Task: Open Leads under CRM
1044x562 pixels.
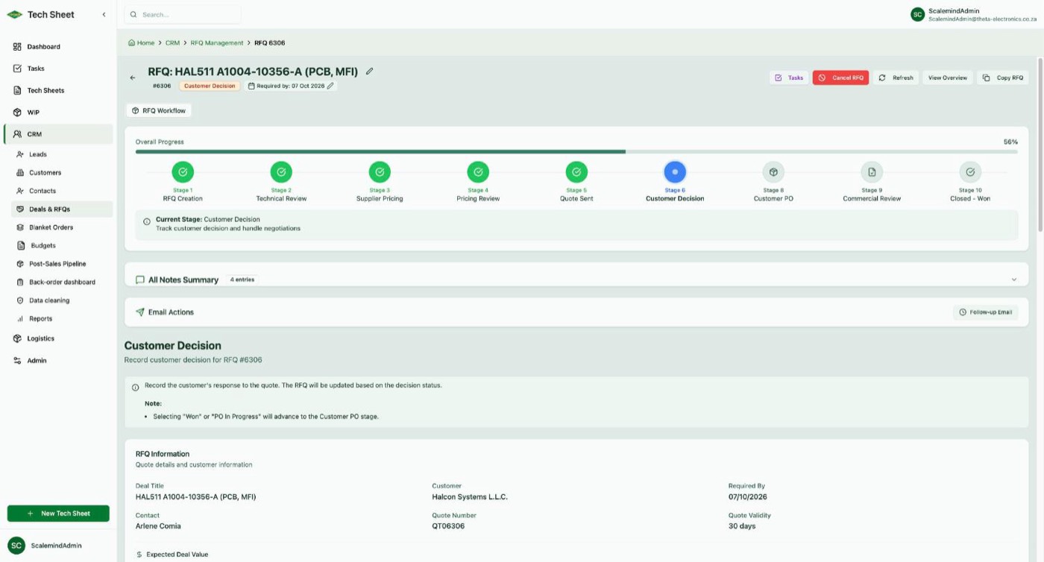Action: (61, 154)
